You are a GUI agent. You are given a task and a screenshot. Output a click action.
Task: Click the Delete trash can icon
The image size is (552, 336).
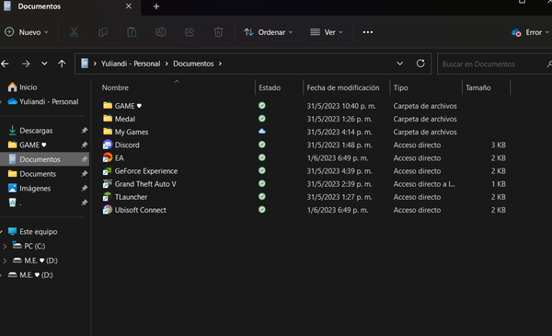tap(218, 32)
